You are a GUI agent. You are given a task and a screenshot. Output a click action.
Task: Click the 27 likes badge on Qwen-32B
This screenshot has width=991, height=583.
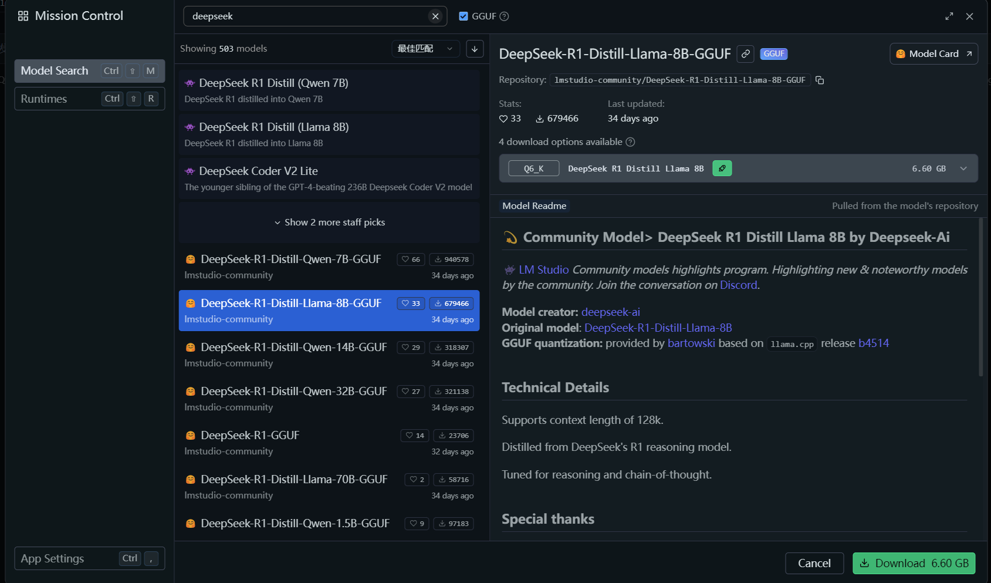[411, 392]
